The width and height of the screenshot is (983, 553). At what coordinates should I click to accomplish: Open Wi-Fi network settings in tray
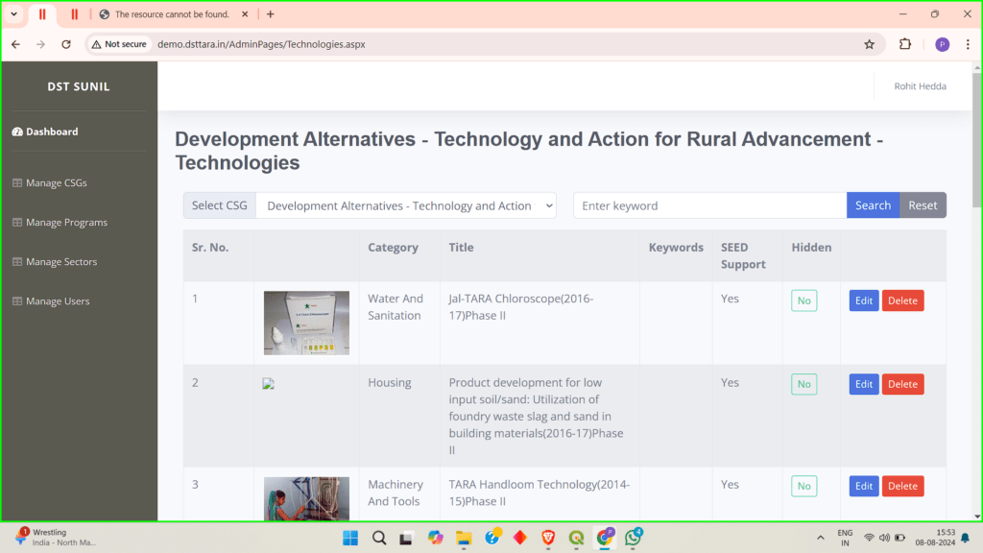pyautogui.click(x=869, y=538)
